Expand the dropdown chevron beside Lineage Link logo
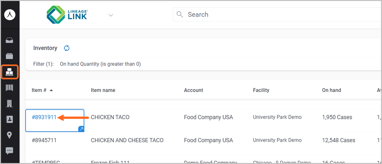The image size is (382, 164). click(111, 15)
